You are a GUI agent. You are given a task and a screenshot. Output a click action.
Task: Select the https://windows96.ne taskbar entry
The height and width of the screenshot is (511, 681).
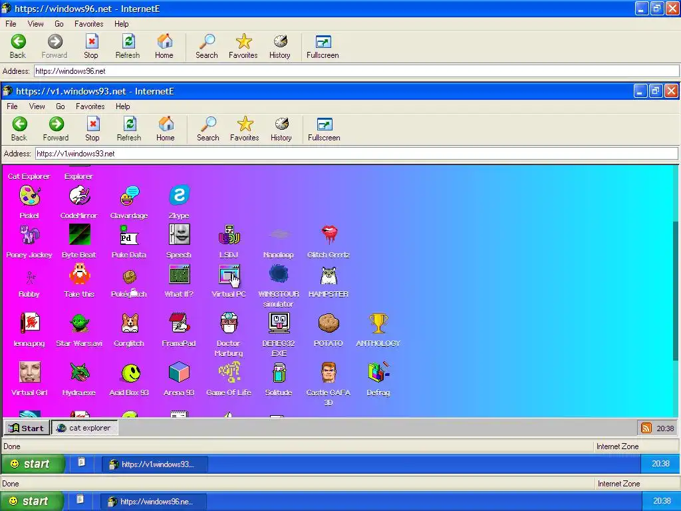[x=154, y=502]
